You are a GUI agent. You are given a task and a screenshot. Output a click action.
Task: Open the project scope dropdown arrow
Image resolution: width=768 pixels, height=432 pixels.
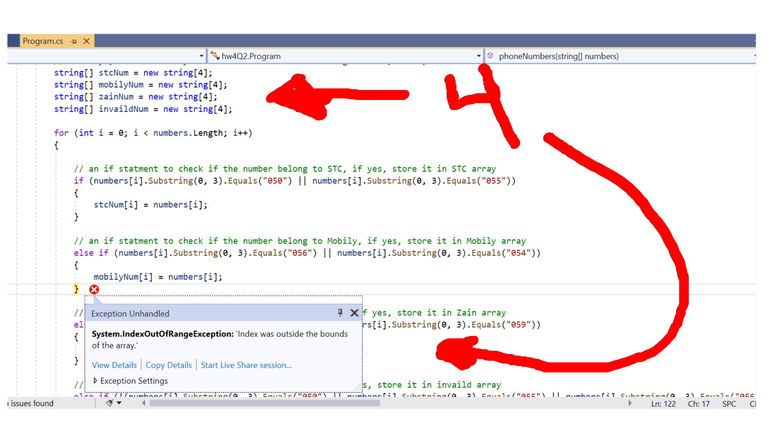point(201,56)
